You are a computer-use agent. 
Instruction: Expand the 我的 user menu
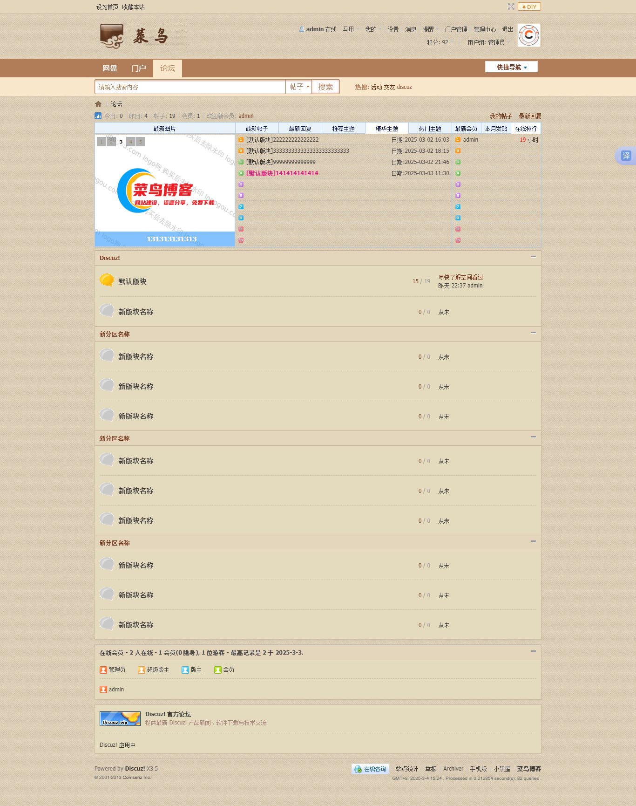click(x=371, y=29)
